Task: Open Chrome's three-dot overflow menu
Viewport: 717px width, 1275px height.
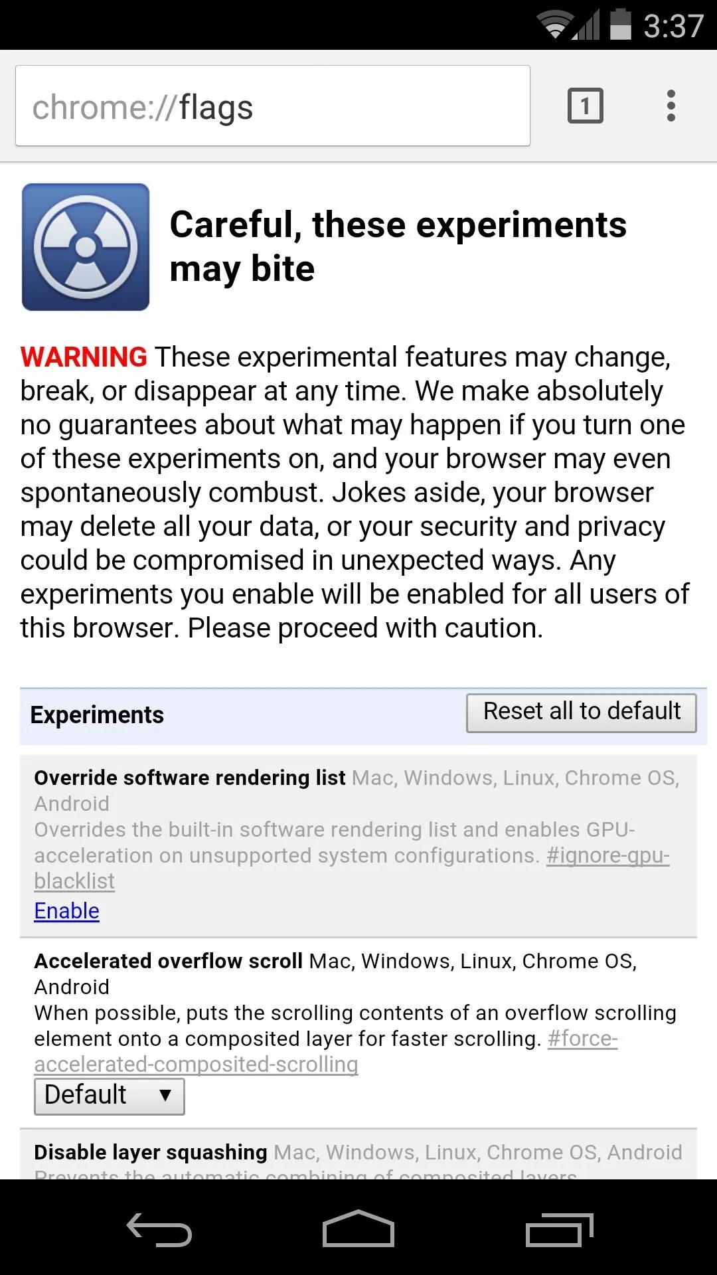Action: (671, 106)
